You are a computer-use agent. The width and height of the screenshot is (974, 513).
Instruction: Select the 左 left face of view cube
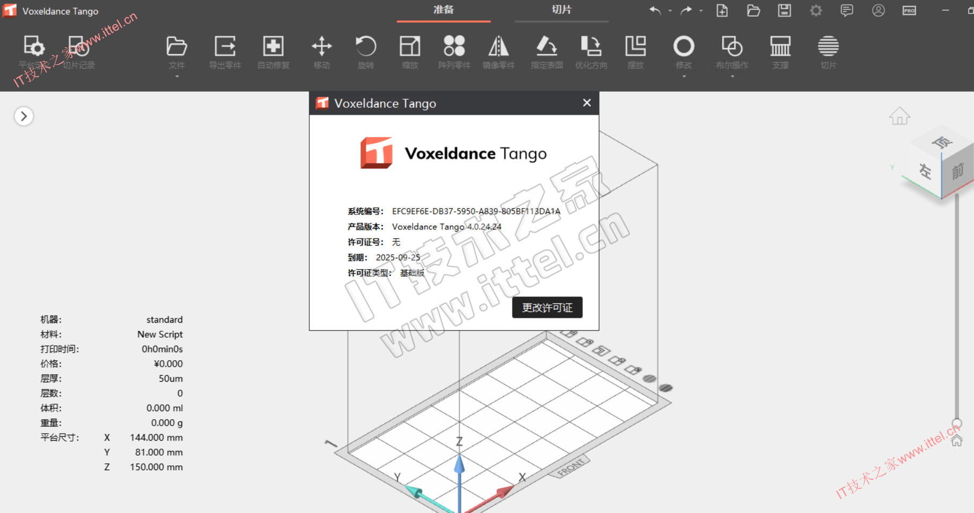925,171
